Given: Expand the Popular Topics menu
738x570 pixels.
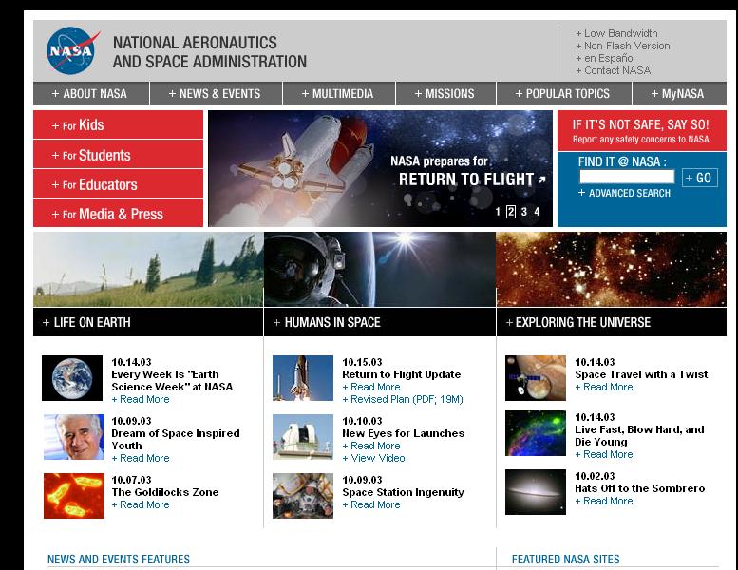Looking at the screenshot, I should pos(562,94).
